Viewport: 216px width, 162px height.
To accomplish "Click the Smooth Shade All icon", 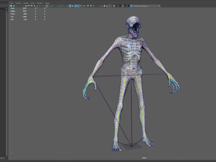I will point(70,6).
